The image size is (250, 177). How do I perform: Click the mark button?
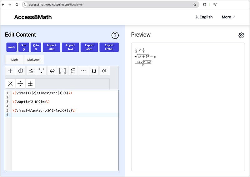click(12, 47)
